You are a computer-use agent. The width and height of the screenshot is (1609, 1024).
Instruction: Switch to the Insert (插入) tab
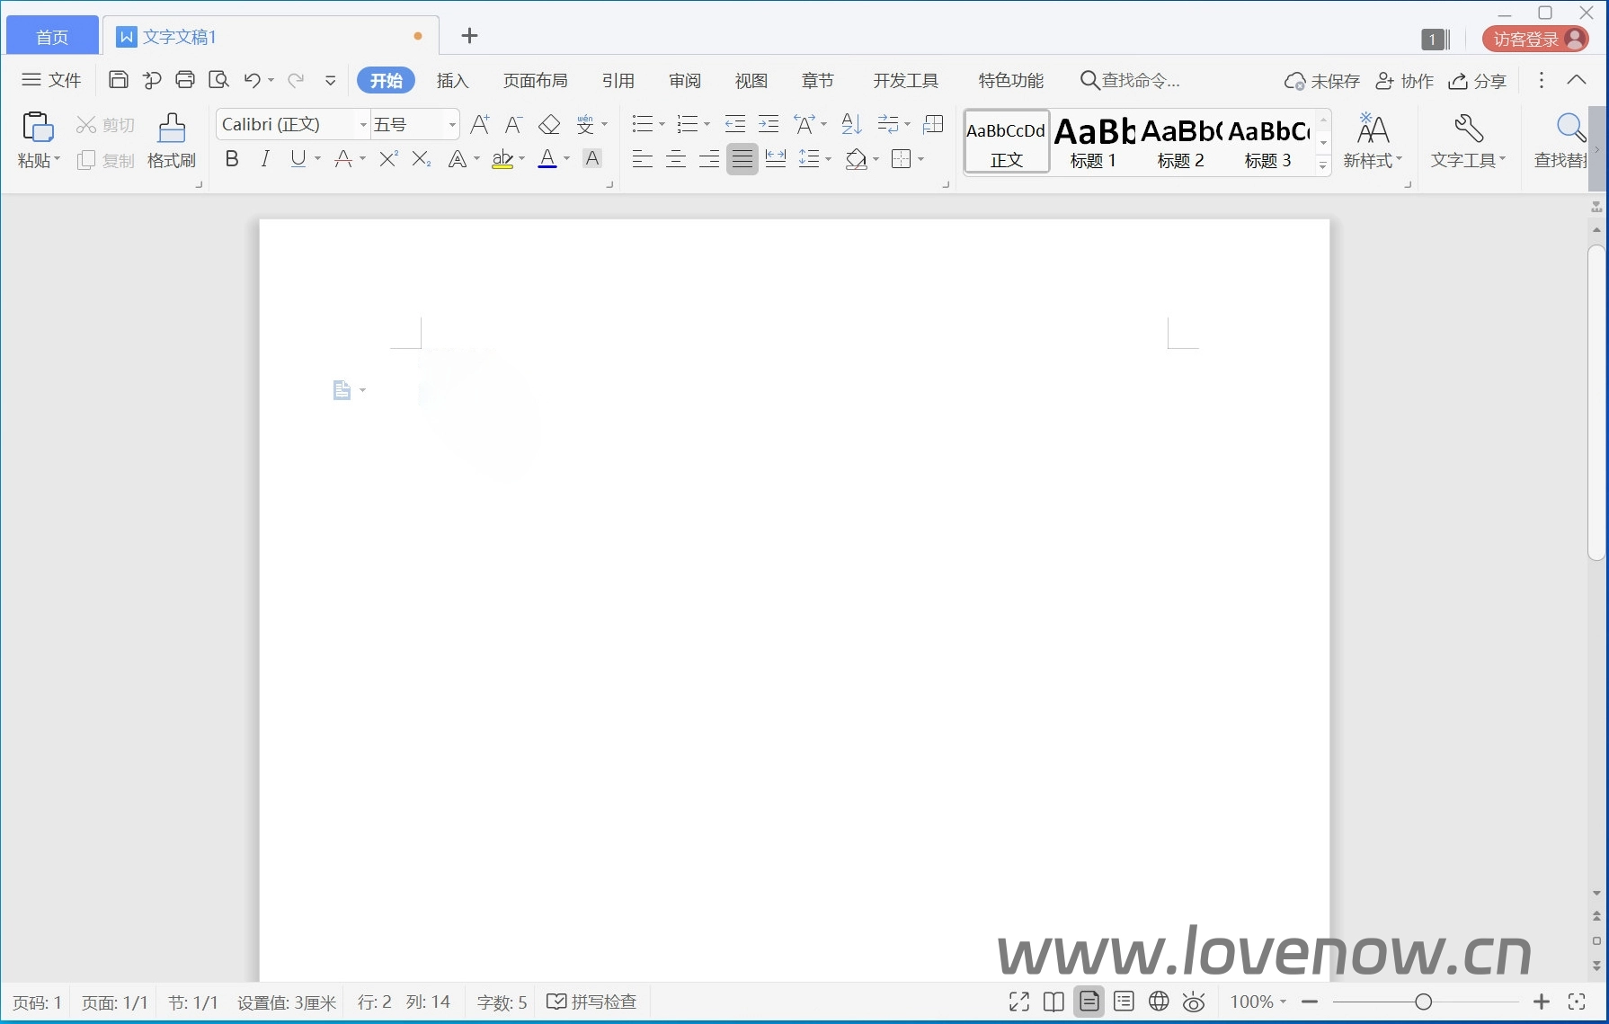452,81
